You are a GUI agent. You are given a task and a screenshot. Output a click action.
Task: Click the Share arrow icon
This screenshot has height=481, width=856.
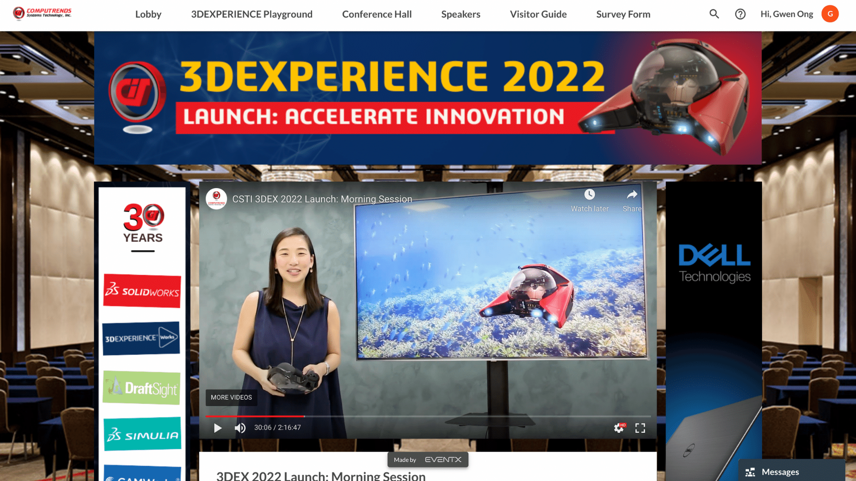[x=632, y=195]
